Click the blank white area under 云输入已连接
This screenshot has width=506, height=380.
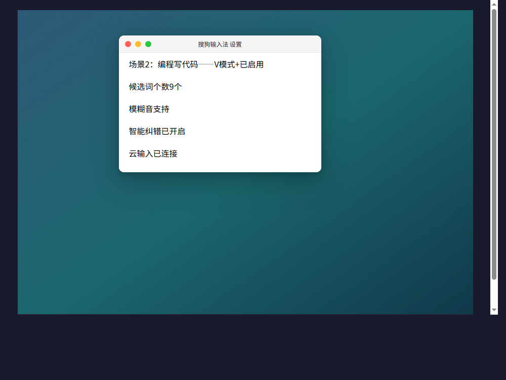pyautogui.click(x=220, y=166)
